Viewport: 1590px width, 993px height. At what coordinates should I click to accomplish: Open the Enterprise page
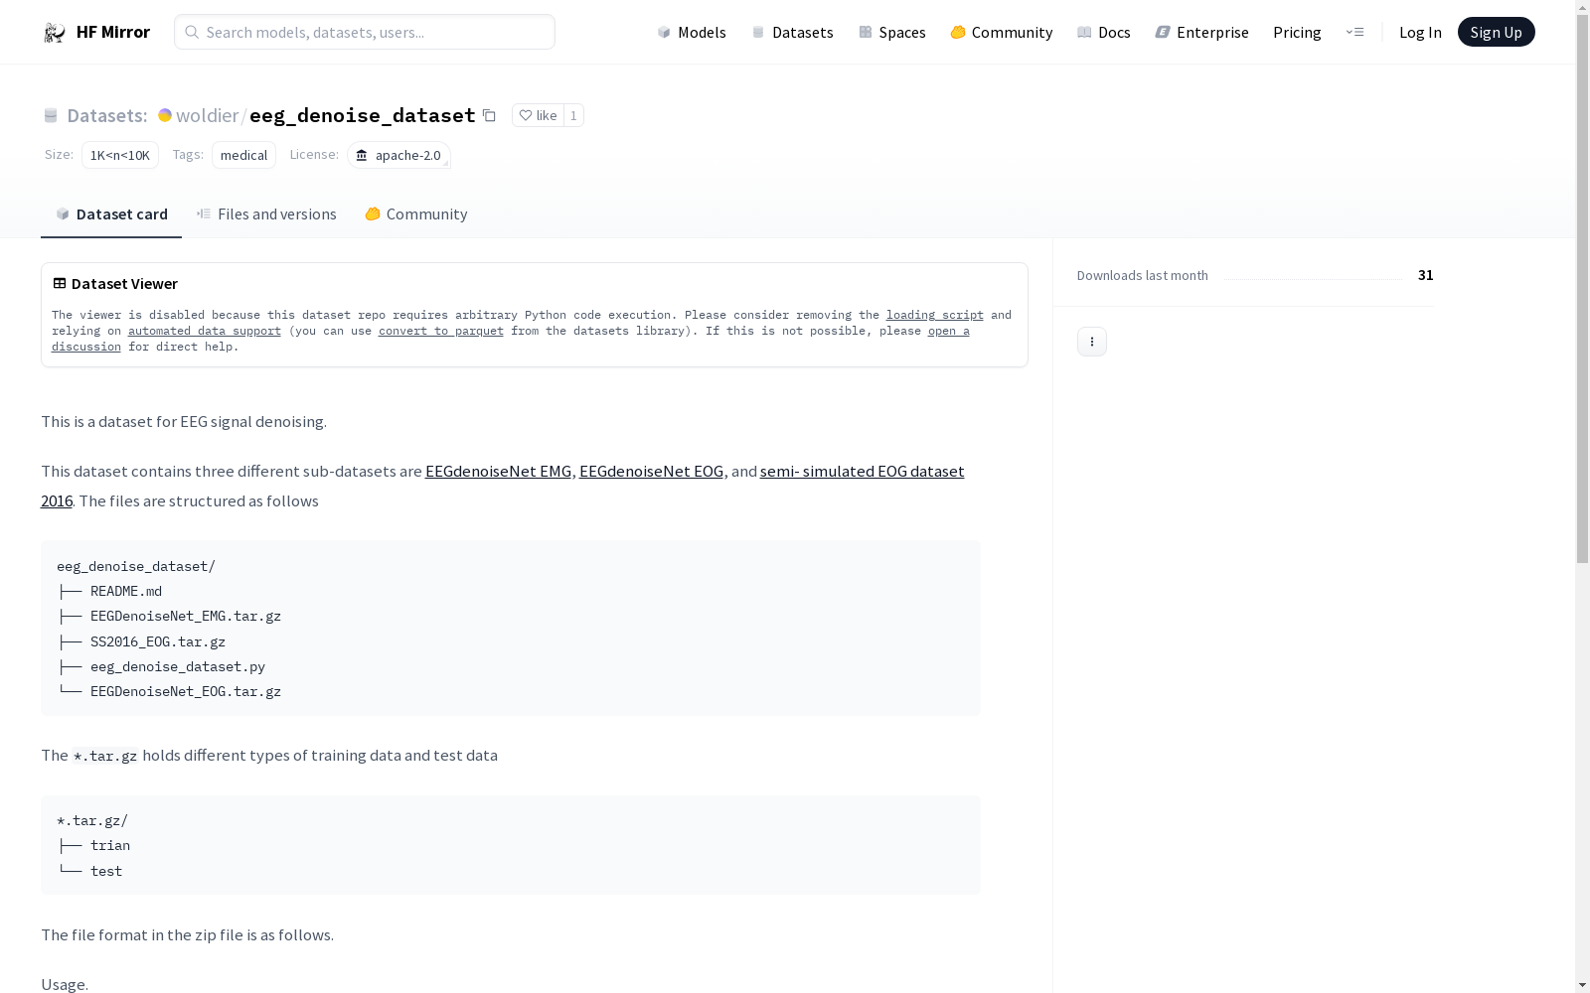pos(1201,32)
